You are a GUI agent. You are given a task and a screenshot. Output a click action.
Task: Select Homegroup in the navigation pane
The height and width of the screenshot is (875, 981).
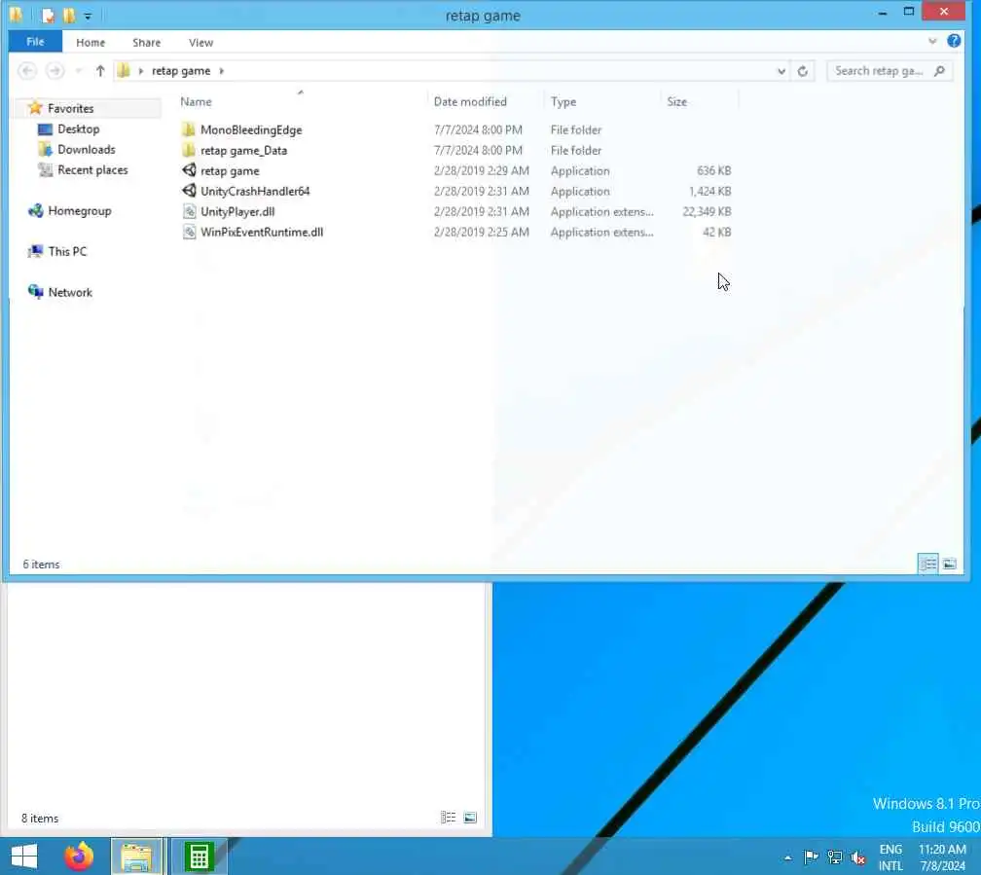click(x=80, y=211)
